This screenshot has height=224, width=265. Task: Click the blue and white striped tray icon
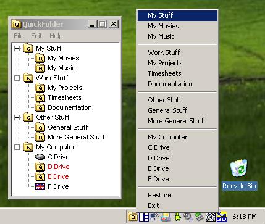(144, 217)
